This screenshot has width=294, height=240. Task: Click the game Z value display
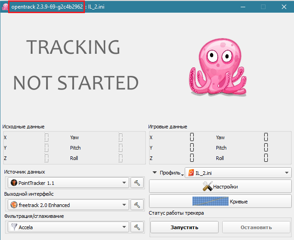[x=192, y=158]
